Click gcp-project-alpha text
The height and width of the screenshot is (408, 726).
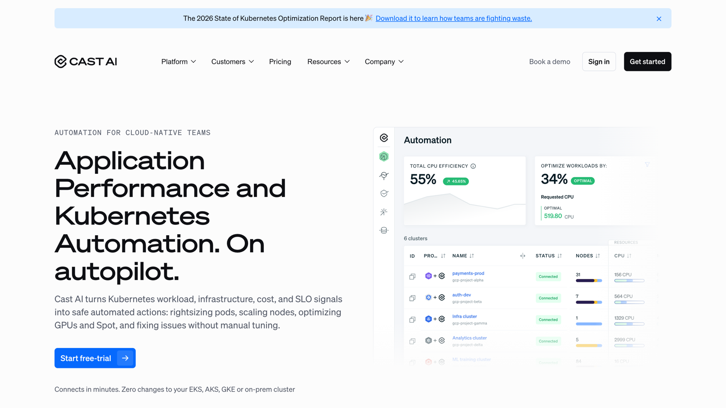[x=468, y=280]
